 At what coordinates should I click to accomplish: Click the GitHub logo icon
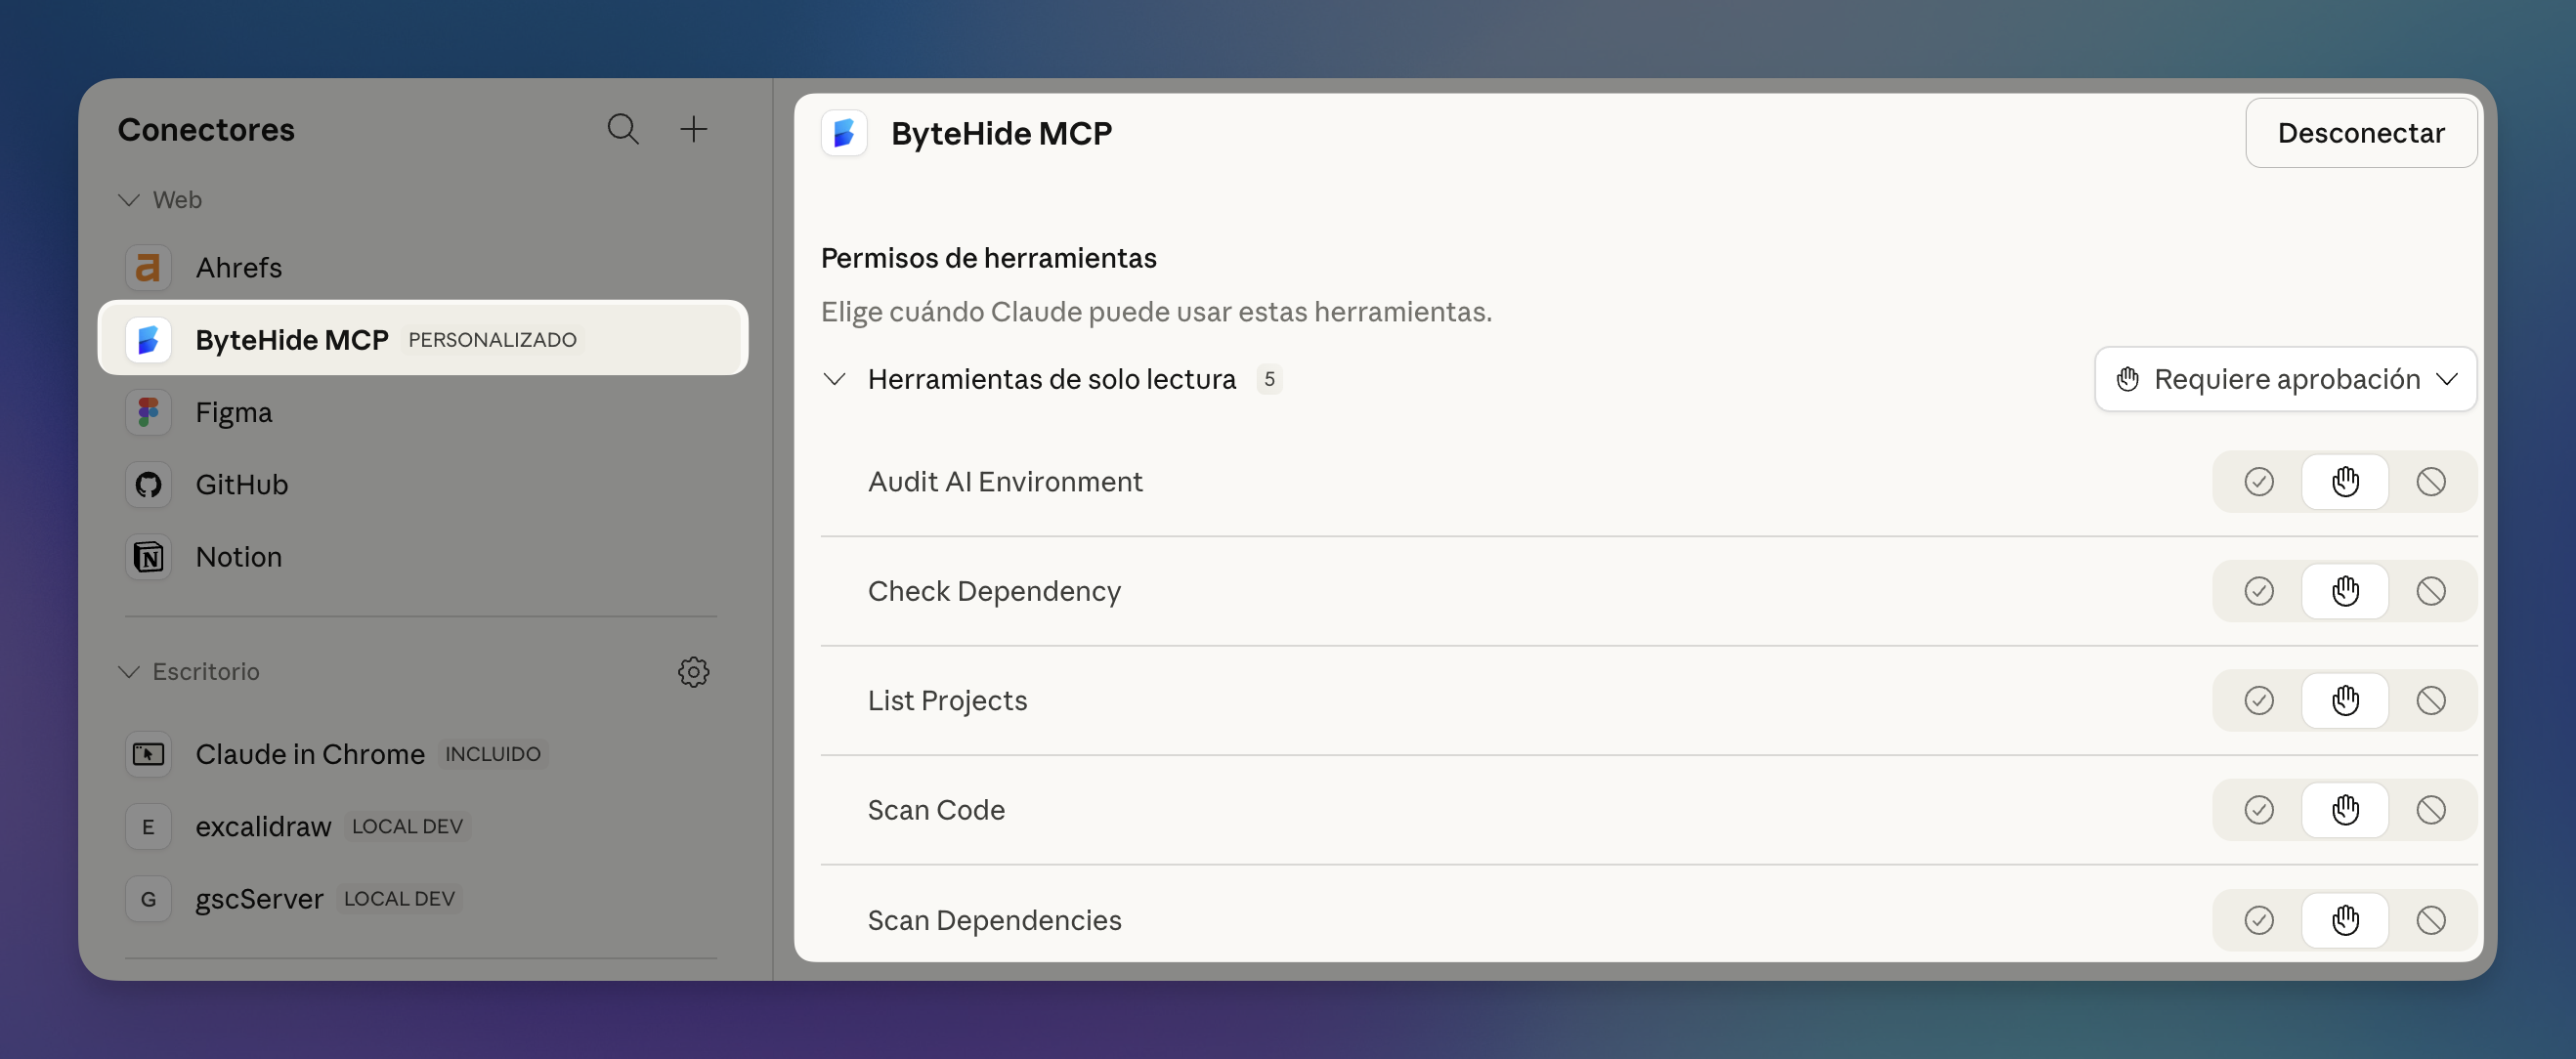148,485
